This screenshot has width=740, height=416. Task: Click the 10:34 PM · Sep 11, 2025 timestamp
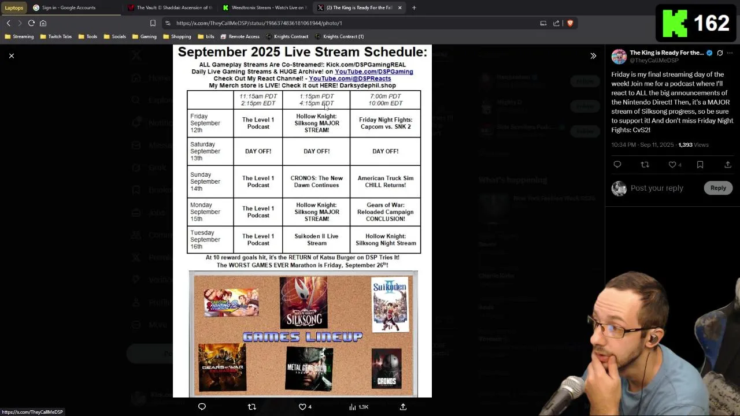[643, 145]
